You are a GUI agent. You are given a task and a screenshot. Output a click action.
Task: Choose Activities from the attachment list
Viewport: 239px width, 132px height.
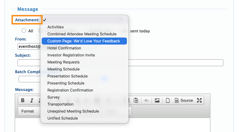[55, 27]
